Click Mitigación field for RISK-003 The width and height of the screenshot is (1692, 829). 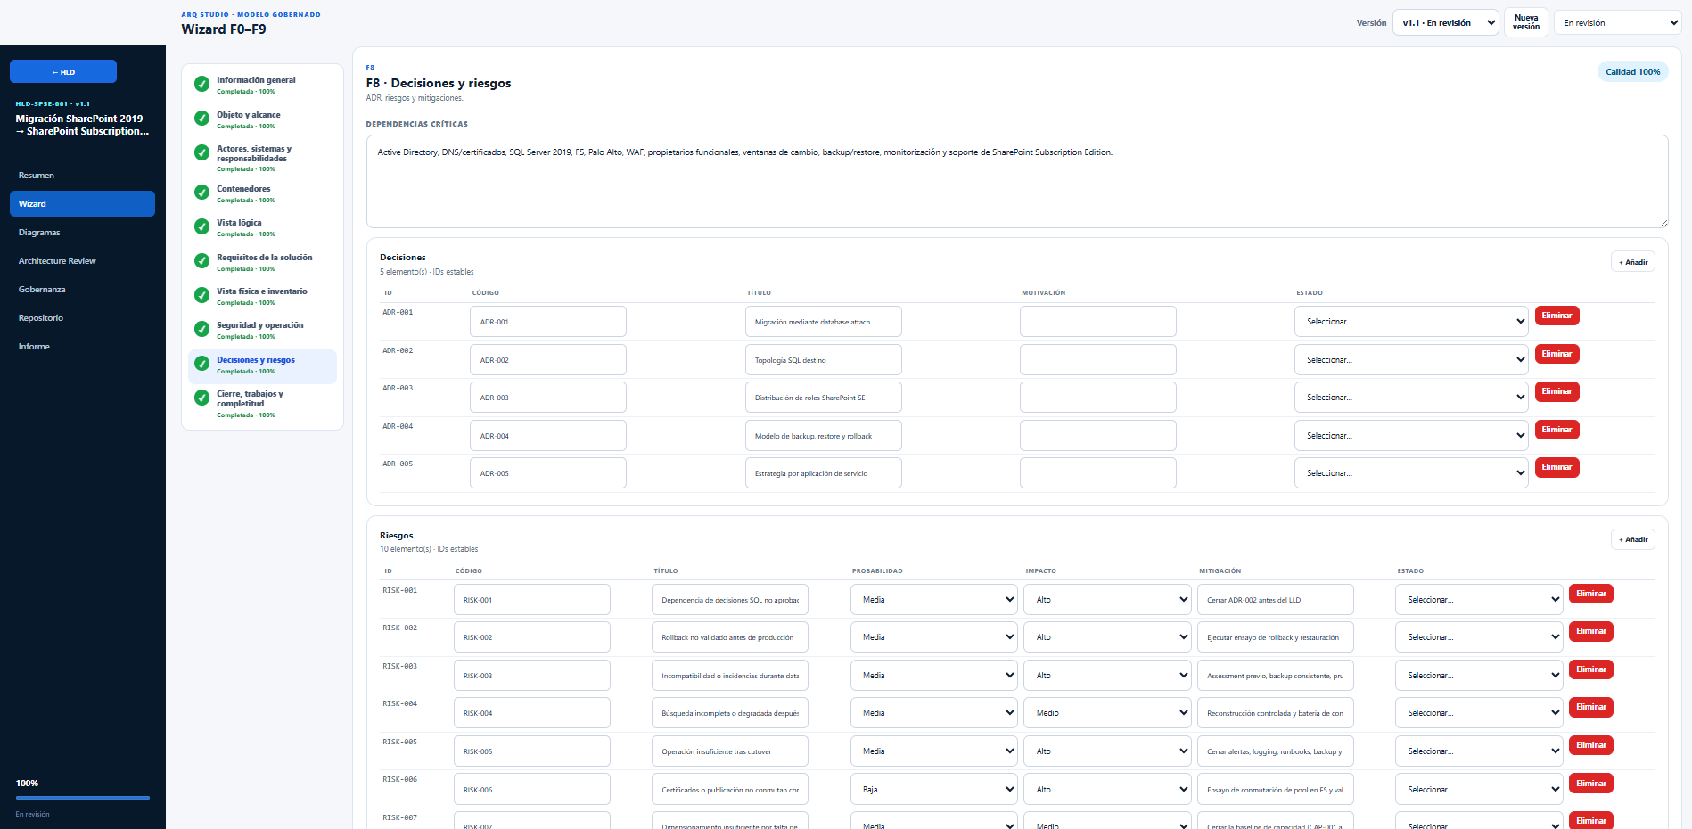pyautogui.click(x=1275, y=676)
